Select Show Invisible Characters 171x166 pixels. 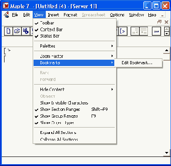[74, 103]
